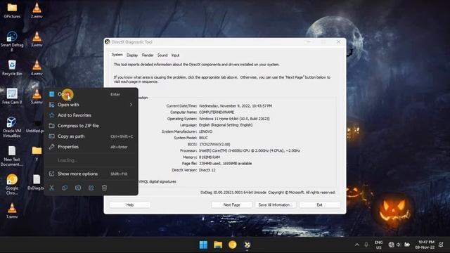Click the Current Date/Time value
Screen dimensions: 450x253
[236, 106]
